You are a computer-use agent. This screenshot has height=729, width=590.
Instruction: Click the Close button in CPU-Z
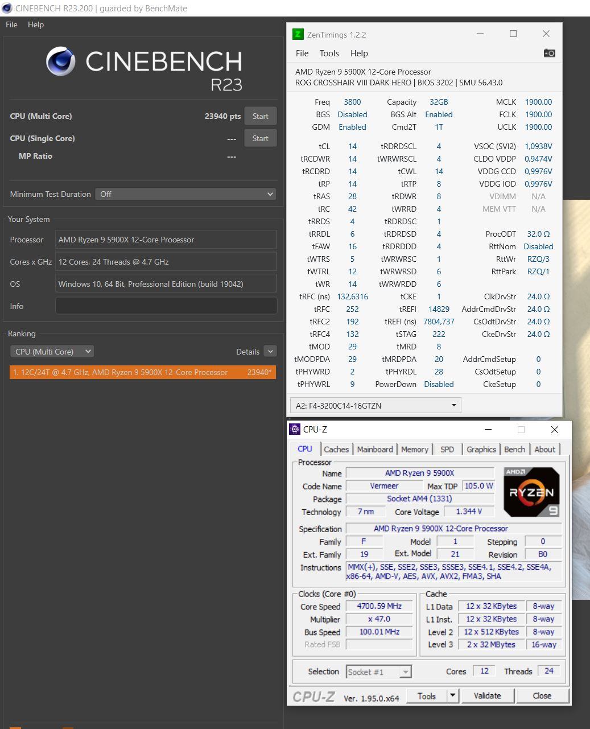click(x=542, y=696)
